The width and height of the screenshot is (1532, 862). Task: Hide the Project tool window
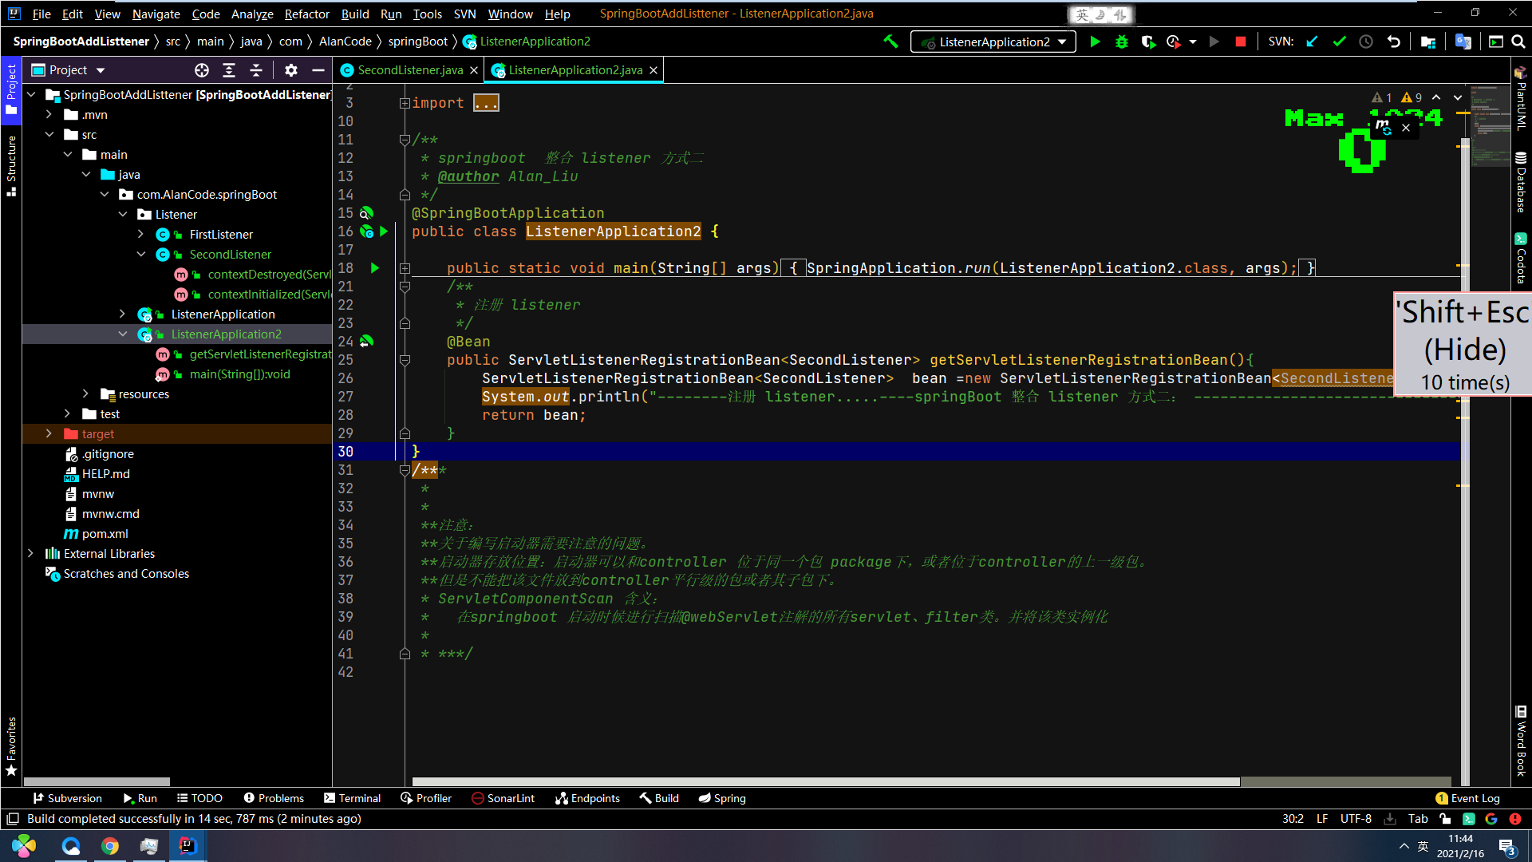tap(318, 70)
